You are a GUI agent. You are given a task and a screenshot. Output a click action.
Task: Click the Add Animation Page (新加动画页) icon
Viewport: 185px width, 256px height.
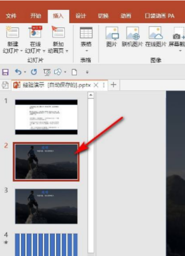58,32
